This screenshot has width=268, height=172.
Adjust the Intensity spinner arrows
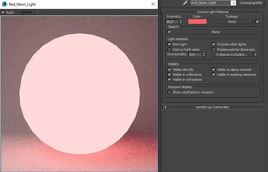[181, 22]
